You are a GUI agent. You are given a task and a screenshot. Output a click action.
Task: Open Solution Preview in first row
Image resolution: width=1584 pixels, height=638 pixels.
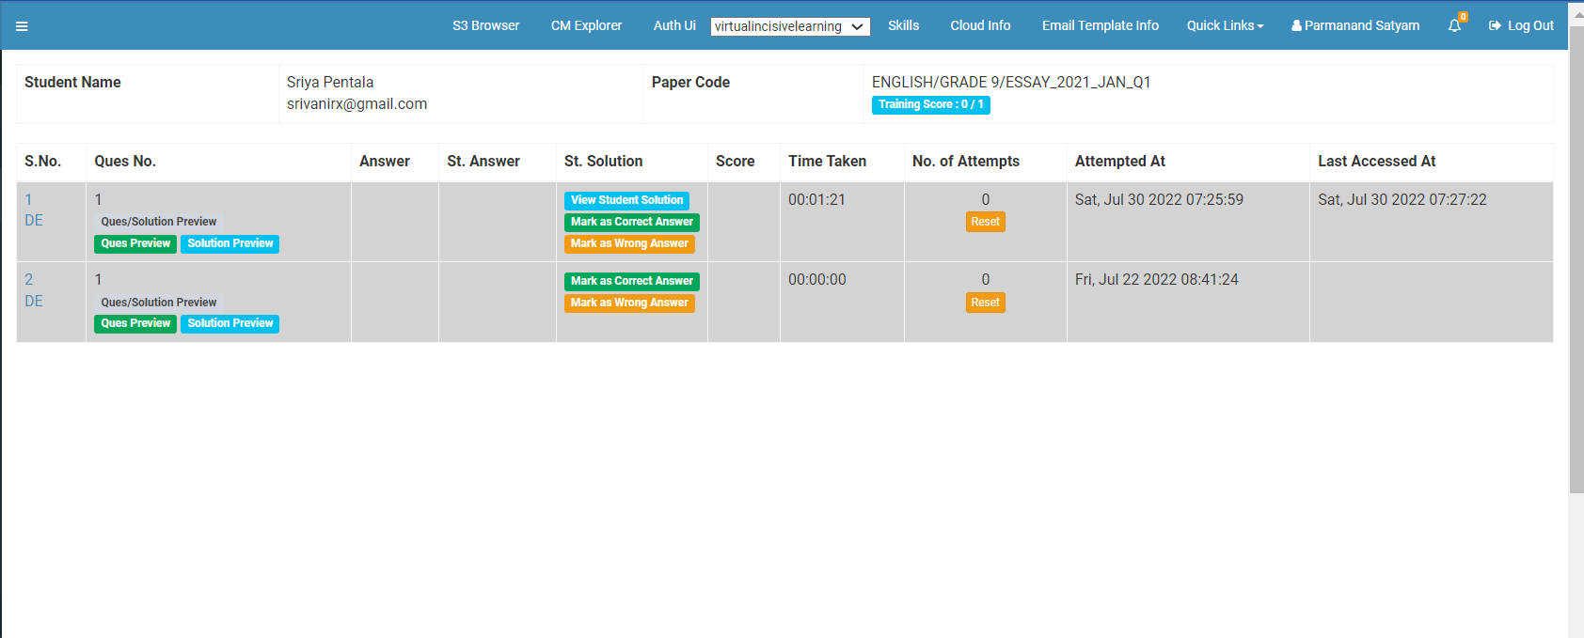click(x=230, y=243)
